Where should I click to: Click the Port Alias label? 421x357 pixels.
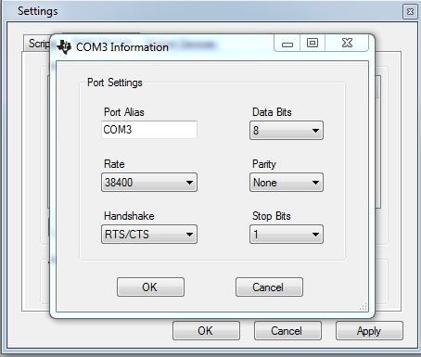124,112
